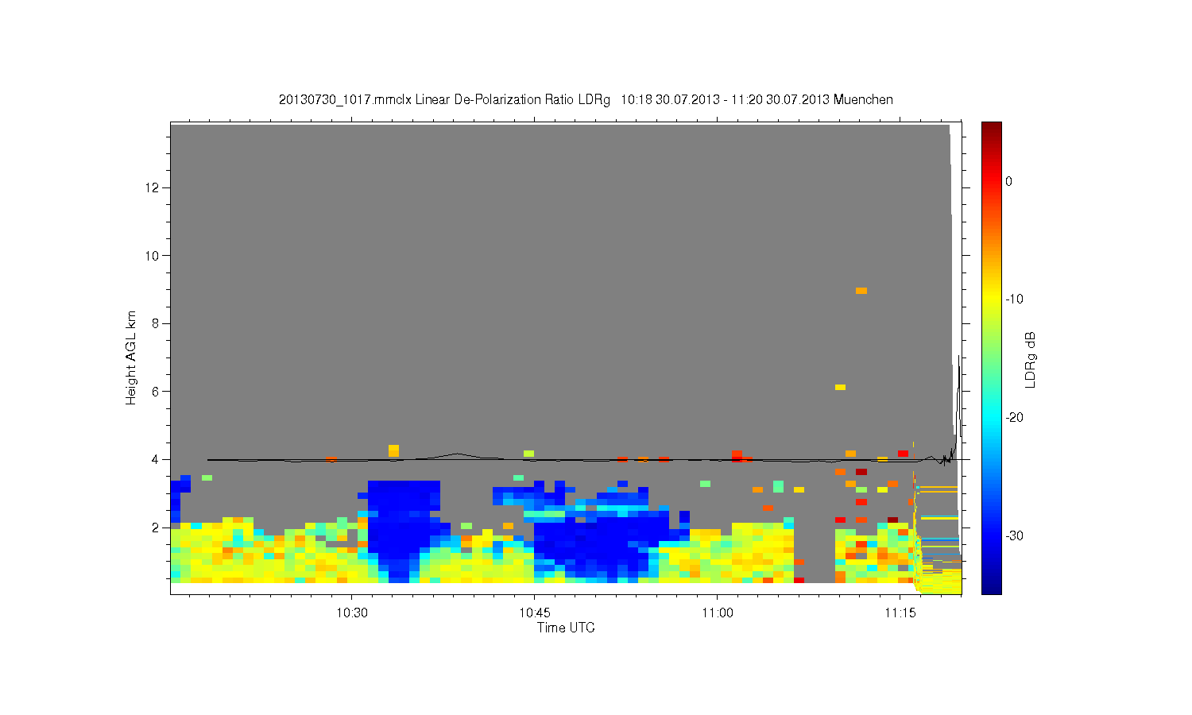Click the -10 colorbar label
Screen dimensions: 1192x715
point(1014,300)
